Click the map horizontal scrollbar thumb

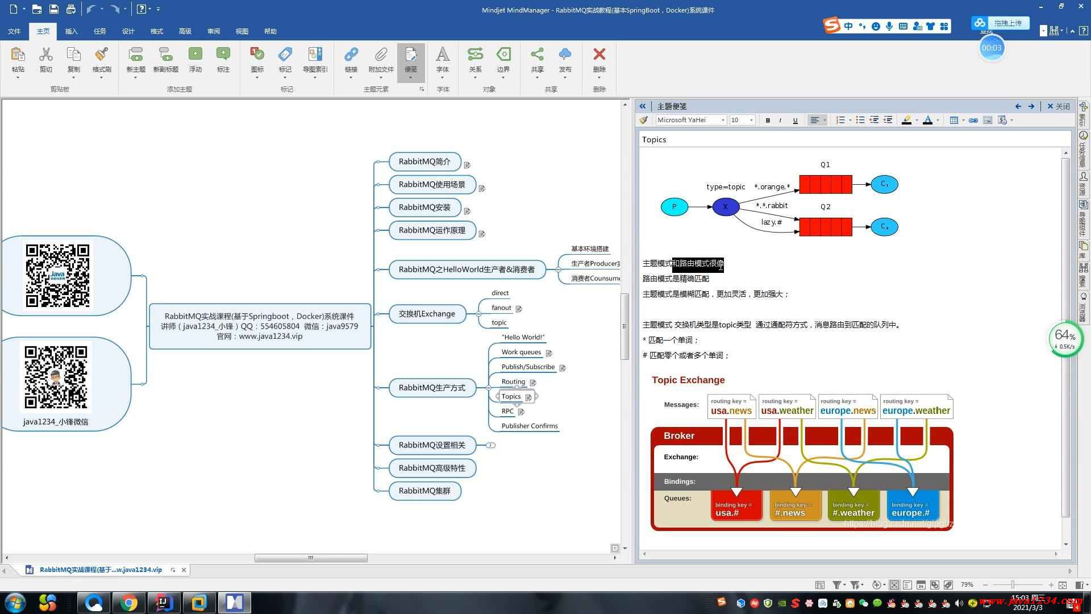(311, 558)
